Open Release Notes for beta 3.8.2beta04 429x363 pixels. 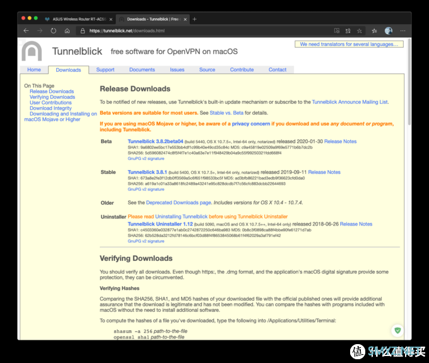(x=340, y=141)
